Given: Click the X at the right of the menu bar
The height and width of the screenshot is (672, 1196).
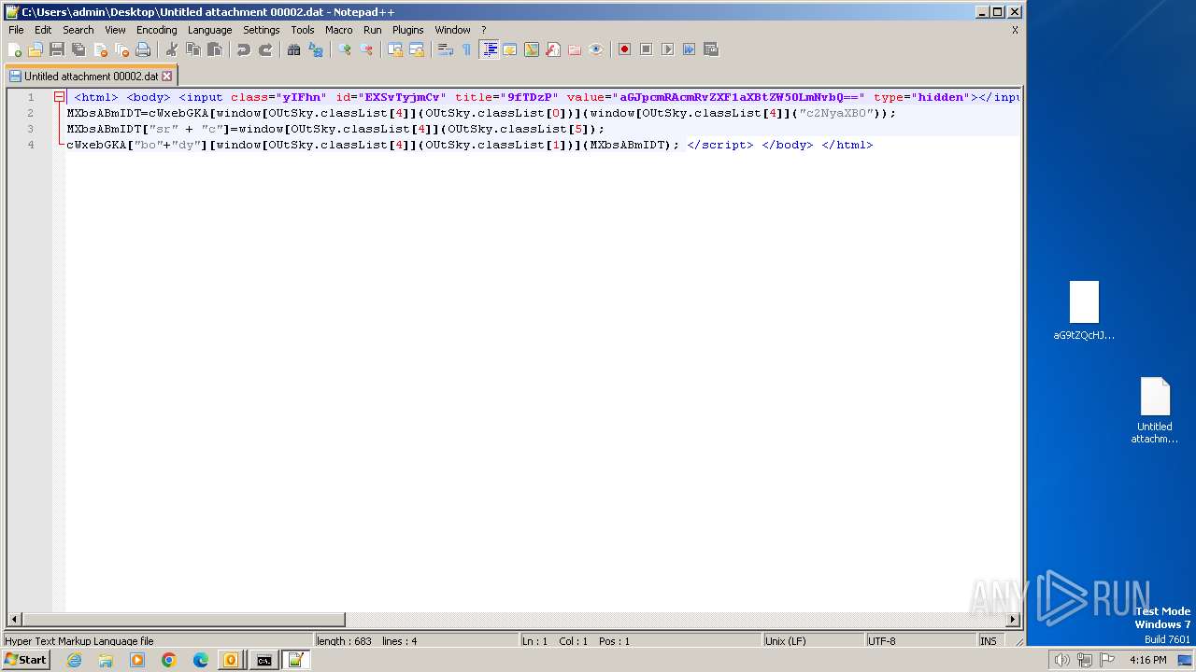Looking at the screenshot, I should point(1015,30).
